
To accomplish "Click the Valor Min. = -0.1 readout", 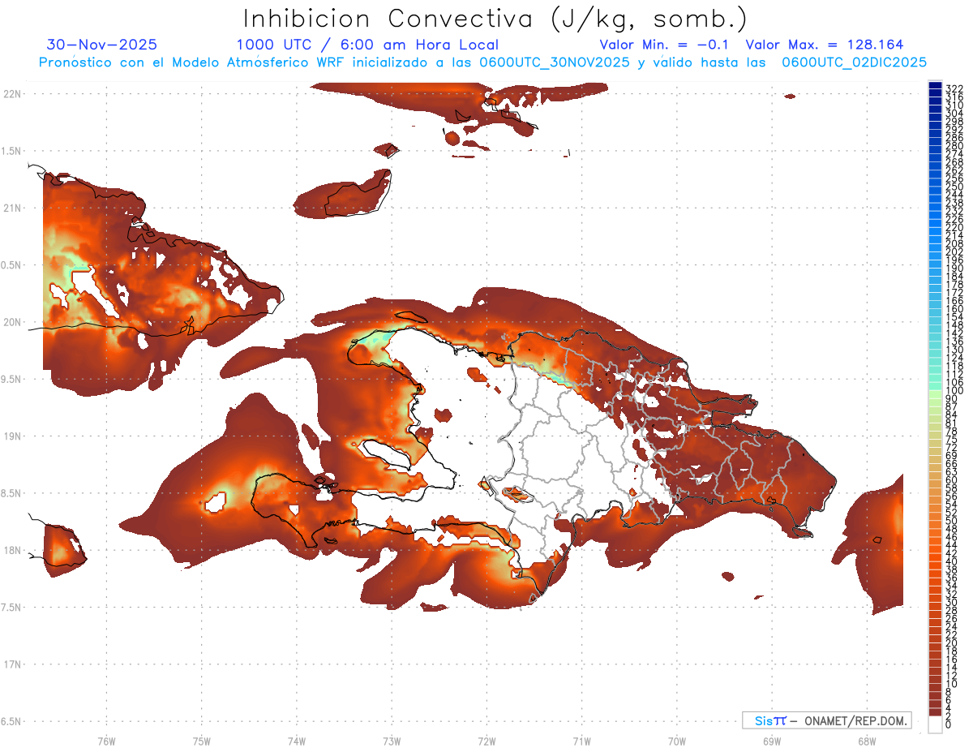I will coord(665,45).
